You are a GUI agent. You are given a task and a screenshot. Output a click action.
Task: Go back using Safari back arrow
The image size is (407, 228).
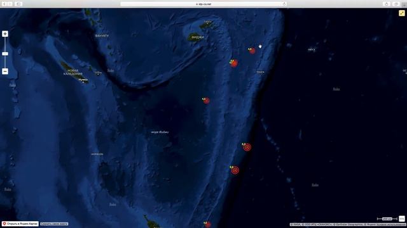4,4
